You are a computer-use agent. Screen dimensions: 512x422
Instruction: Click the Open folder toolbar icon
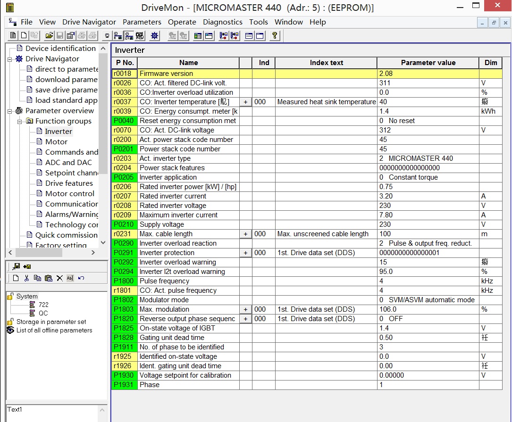pos(49,35)
